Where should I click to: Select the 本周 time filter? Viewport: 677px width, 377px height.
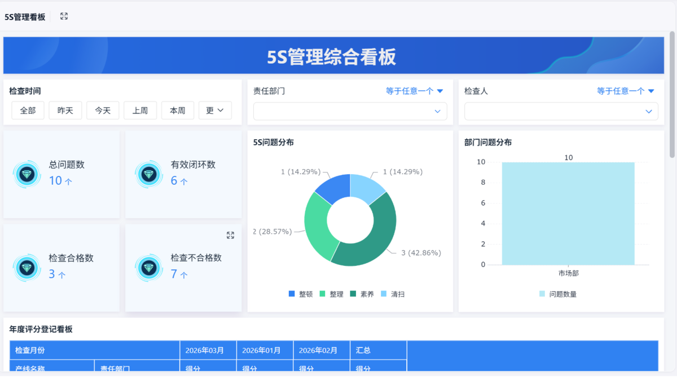coord(178,110)
